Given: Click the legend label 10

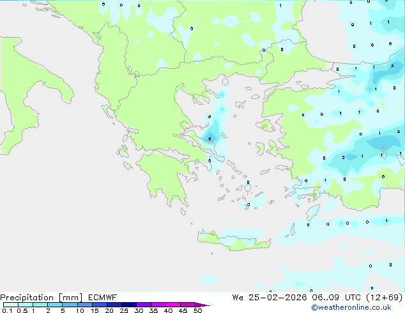Looking at the screenshot, I should (x=80, y=310).
